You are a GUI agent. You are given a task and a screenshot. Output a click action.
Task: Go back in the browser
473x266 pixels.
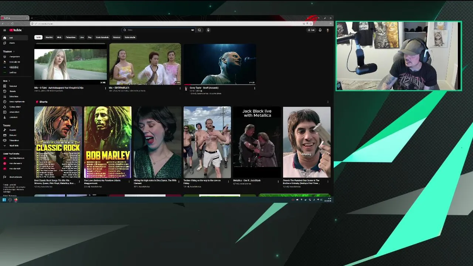tap(3, 24)
